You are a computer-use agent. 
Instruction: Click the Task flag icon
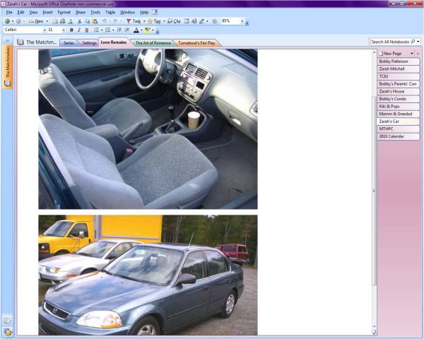click(129, 21)
